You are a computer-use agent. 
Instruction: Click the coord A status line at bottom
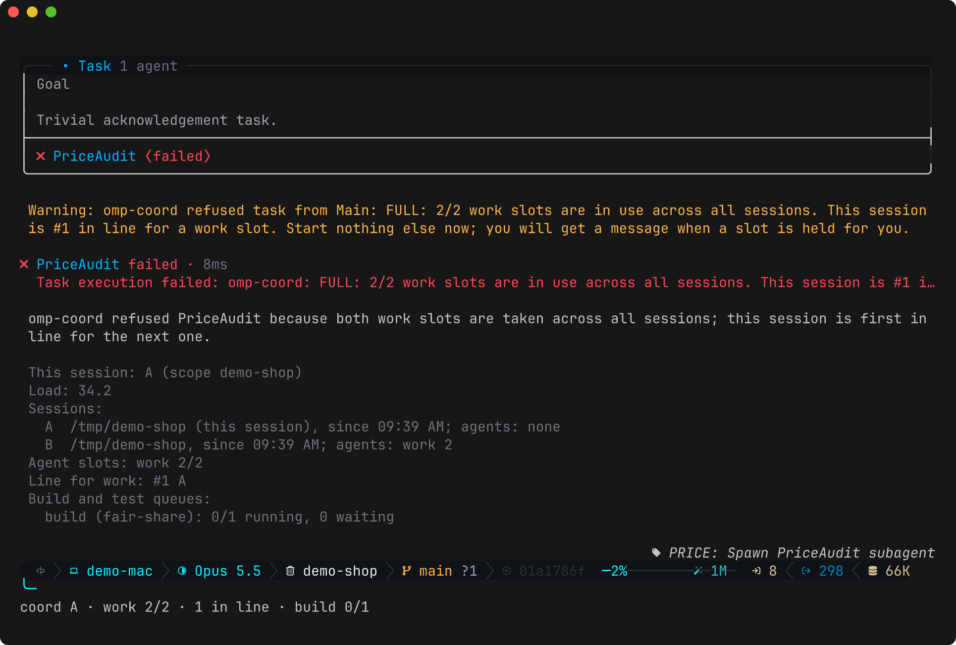pos(195,607)
